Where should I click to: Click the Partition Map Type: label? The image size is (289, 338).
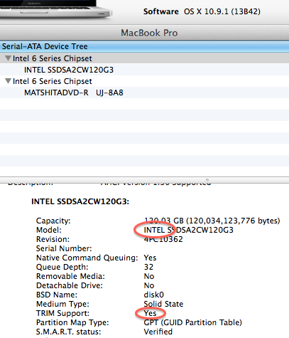coord(72,322)
